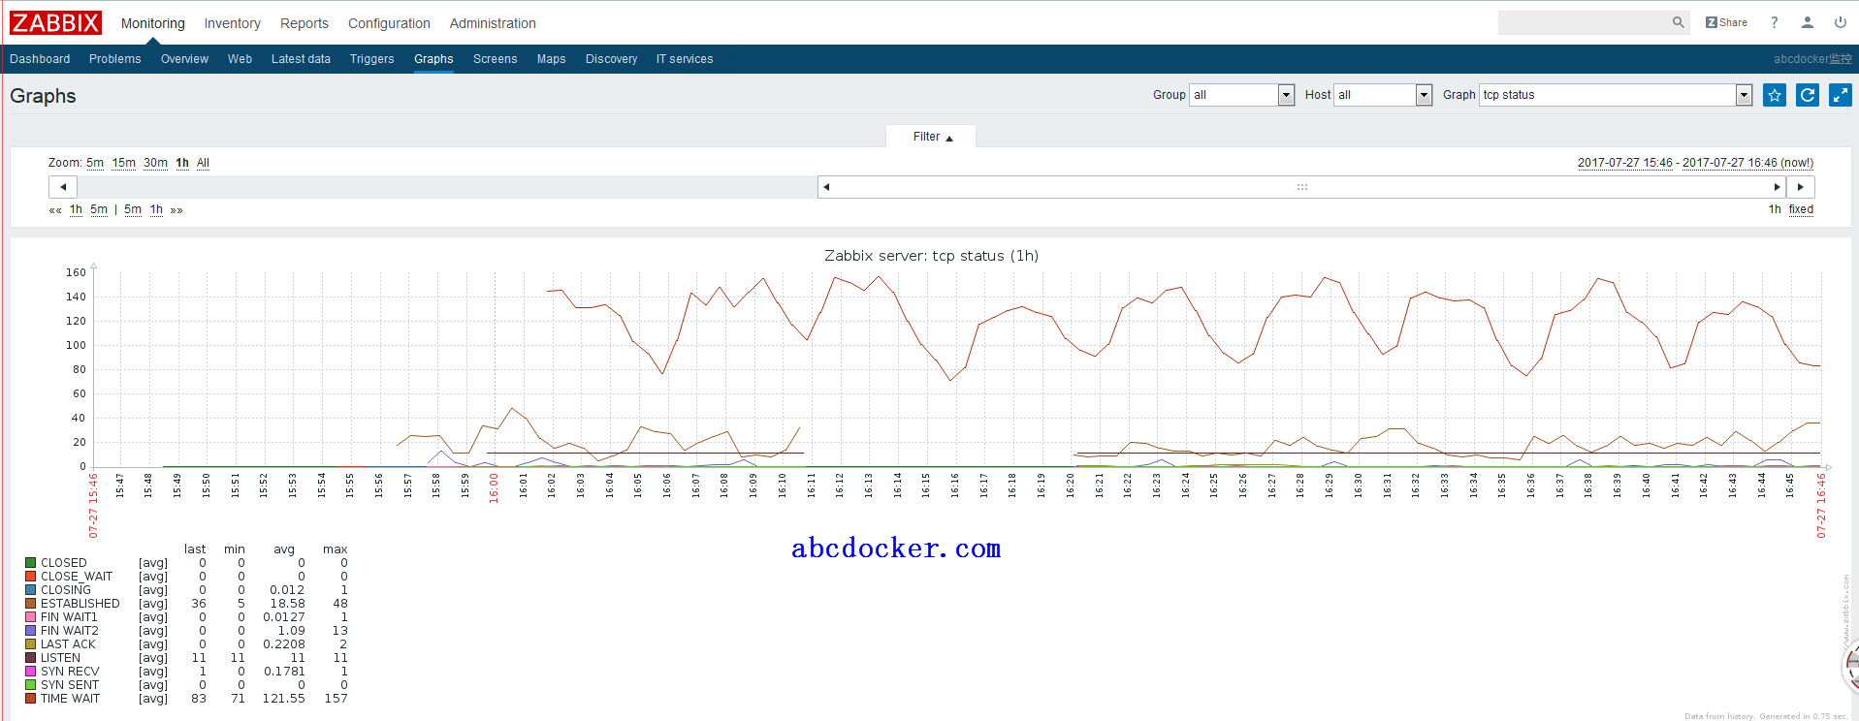Click the power sign-out icon

pyautogui.click(x=1840, y=22)
